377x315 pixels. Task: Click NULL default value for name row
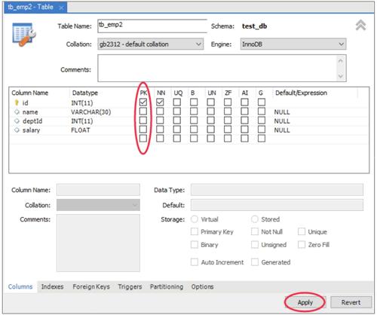(282, 112)
